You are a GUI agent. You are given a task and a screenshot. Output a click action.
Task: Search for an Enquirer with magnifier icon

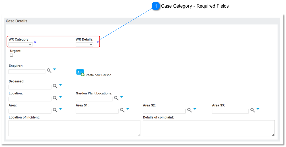pos(49,71)
